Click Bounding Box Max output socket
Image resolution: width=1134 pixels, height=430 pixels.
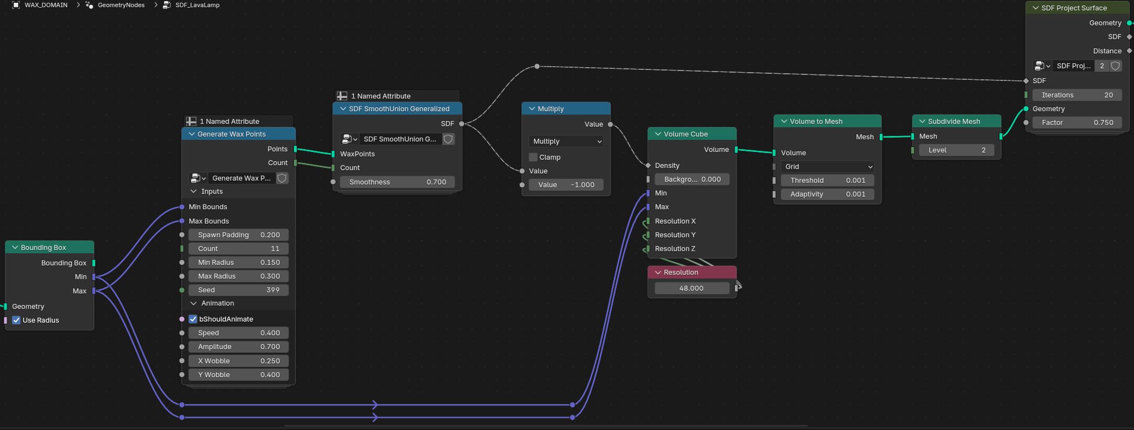(94, 291)
